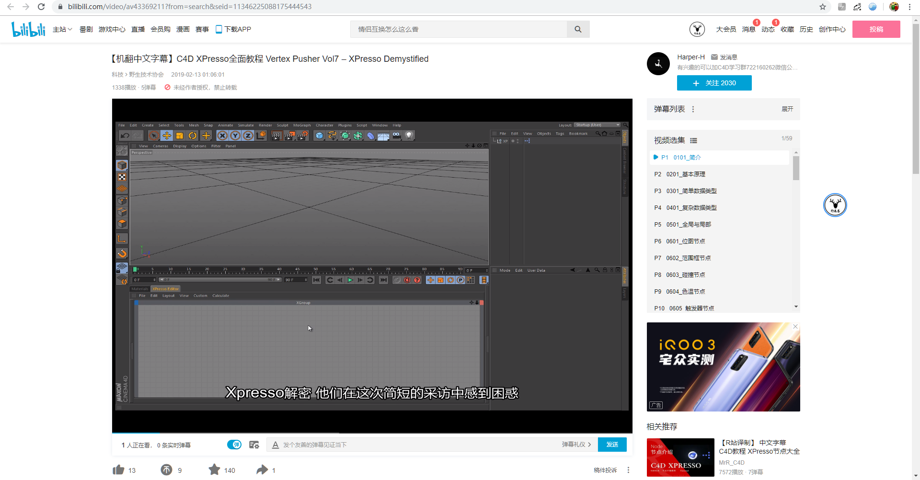The height and width of the screenshot is (480, 920).
Task: Bookmark page with browser star icon
Action: 823,7
